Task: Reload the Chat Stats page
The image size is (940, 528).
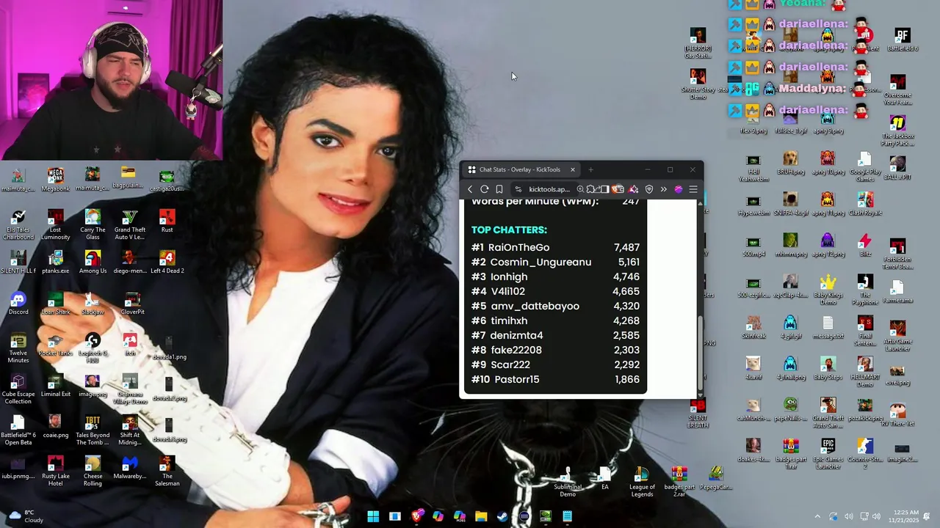Action: pos(485,189)
